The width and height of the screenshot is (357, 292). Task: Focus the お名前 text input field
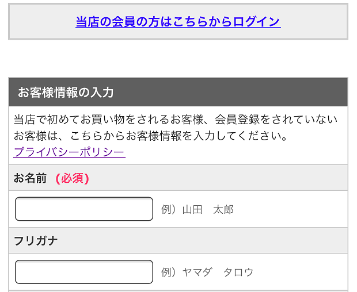(84, 209)
